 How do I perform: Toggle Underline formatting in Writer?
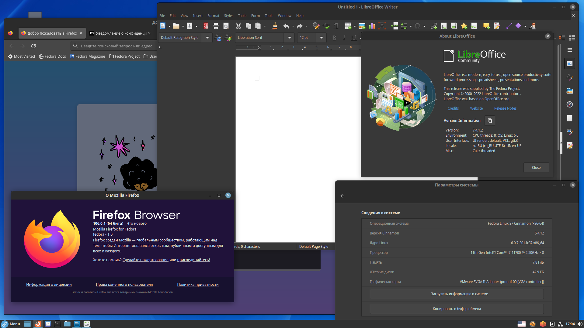click(353, 38)
